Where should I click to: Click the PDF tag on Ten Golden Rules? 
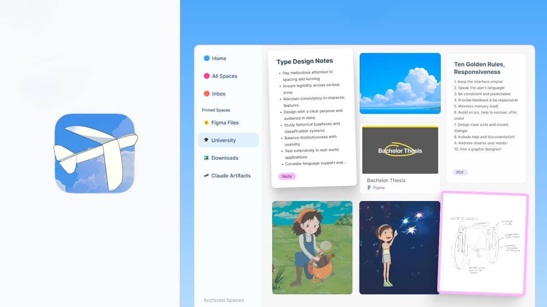(x=460, y=172)
